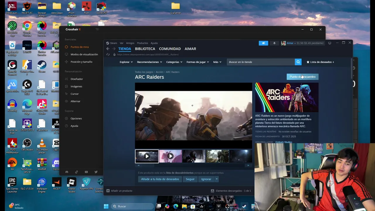Select Puntos de mira in Crosshair X
Viewport: 375px width, 211px height.
coord(80,47)
